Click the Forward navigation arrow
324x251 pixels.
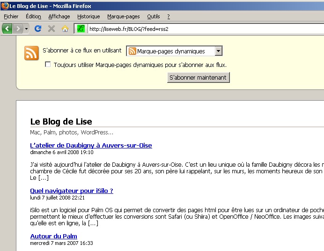coord(18,29)
